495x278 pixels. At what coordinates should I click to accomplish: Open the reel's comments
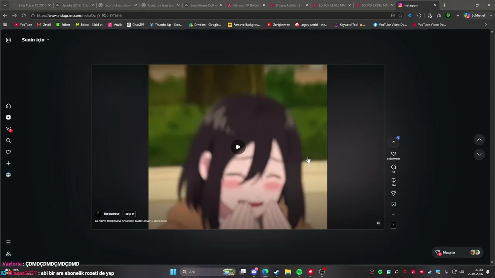point(393,167)
